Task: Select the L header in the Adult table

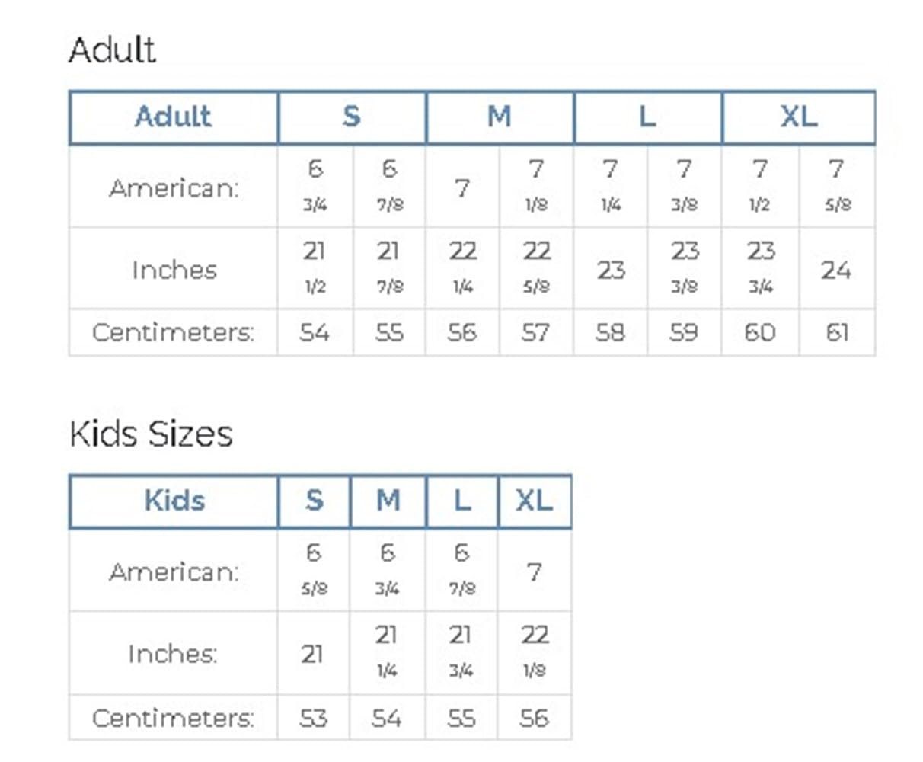Action: tap(647, 117)
